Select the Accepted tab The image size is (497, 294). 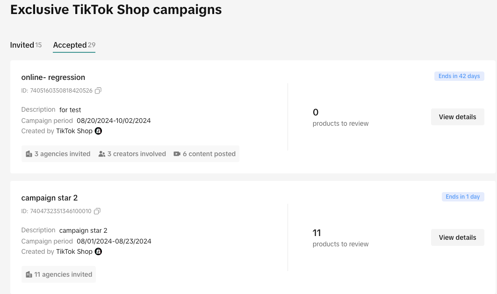[x=70, y=45]
